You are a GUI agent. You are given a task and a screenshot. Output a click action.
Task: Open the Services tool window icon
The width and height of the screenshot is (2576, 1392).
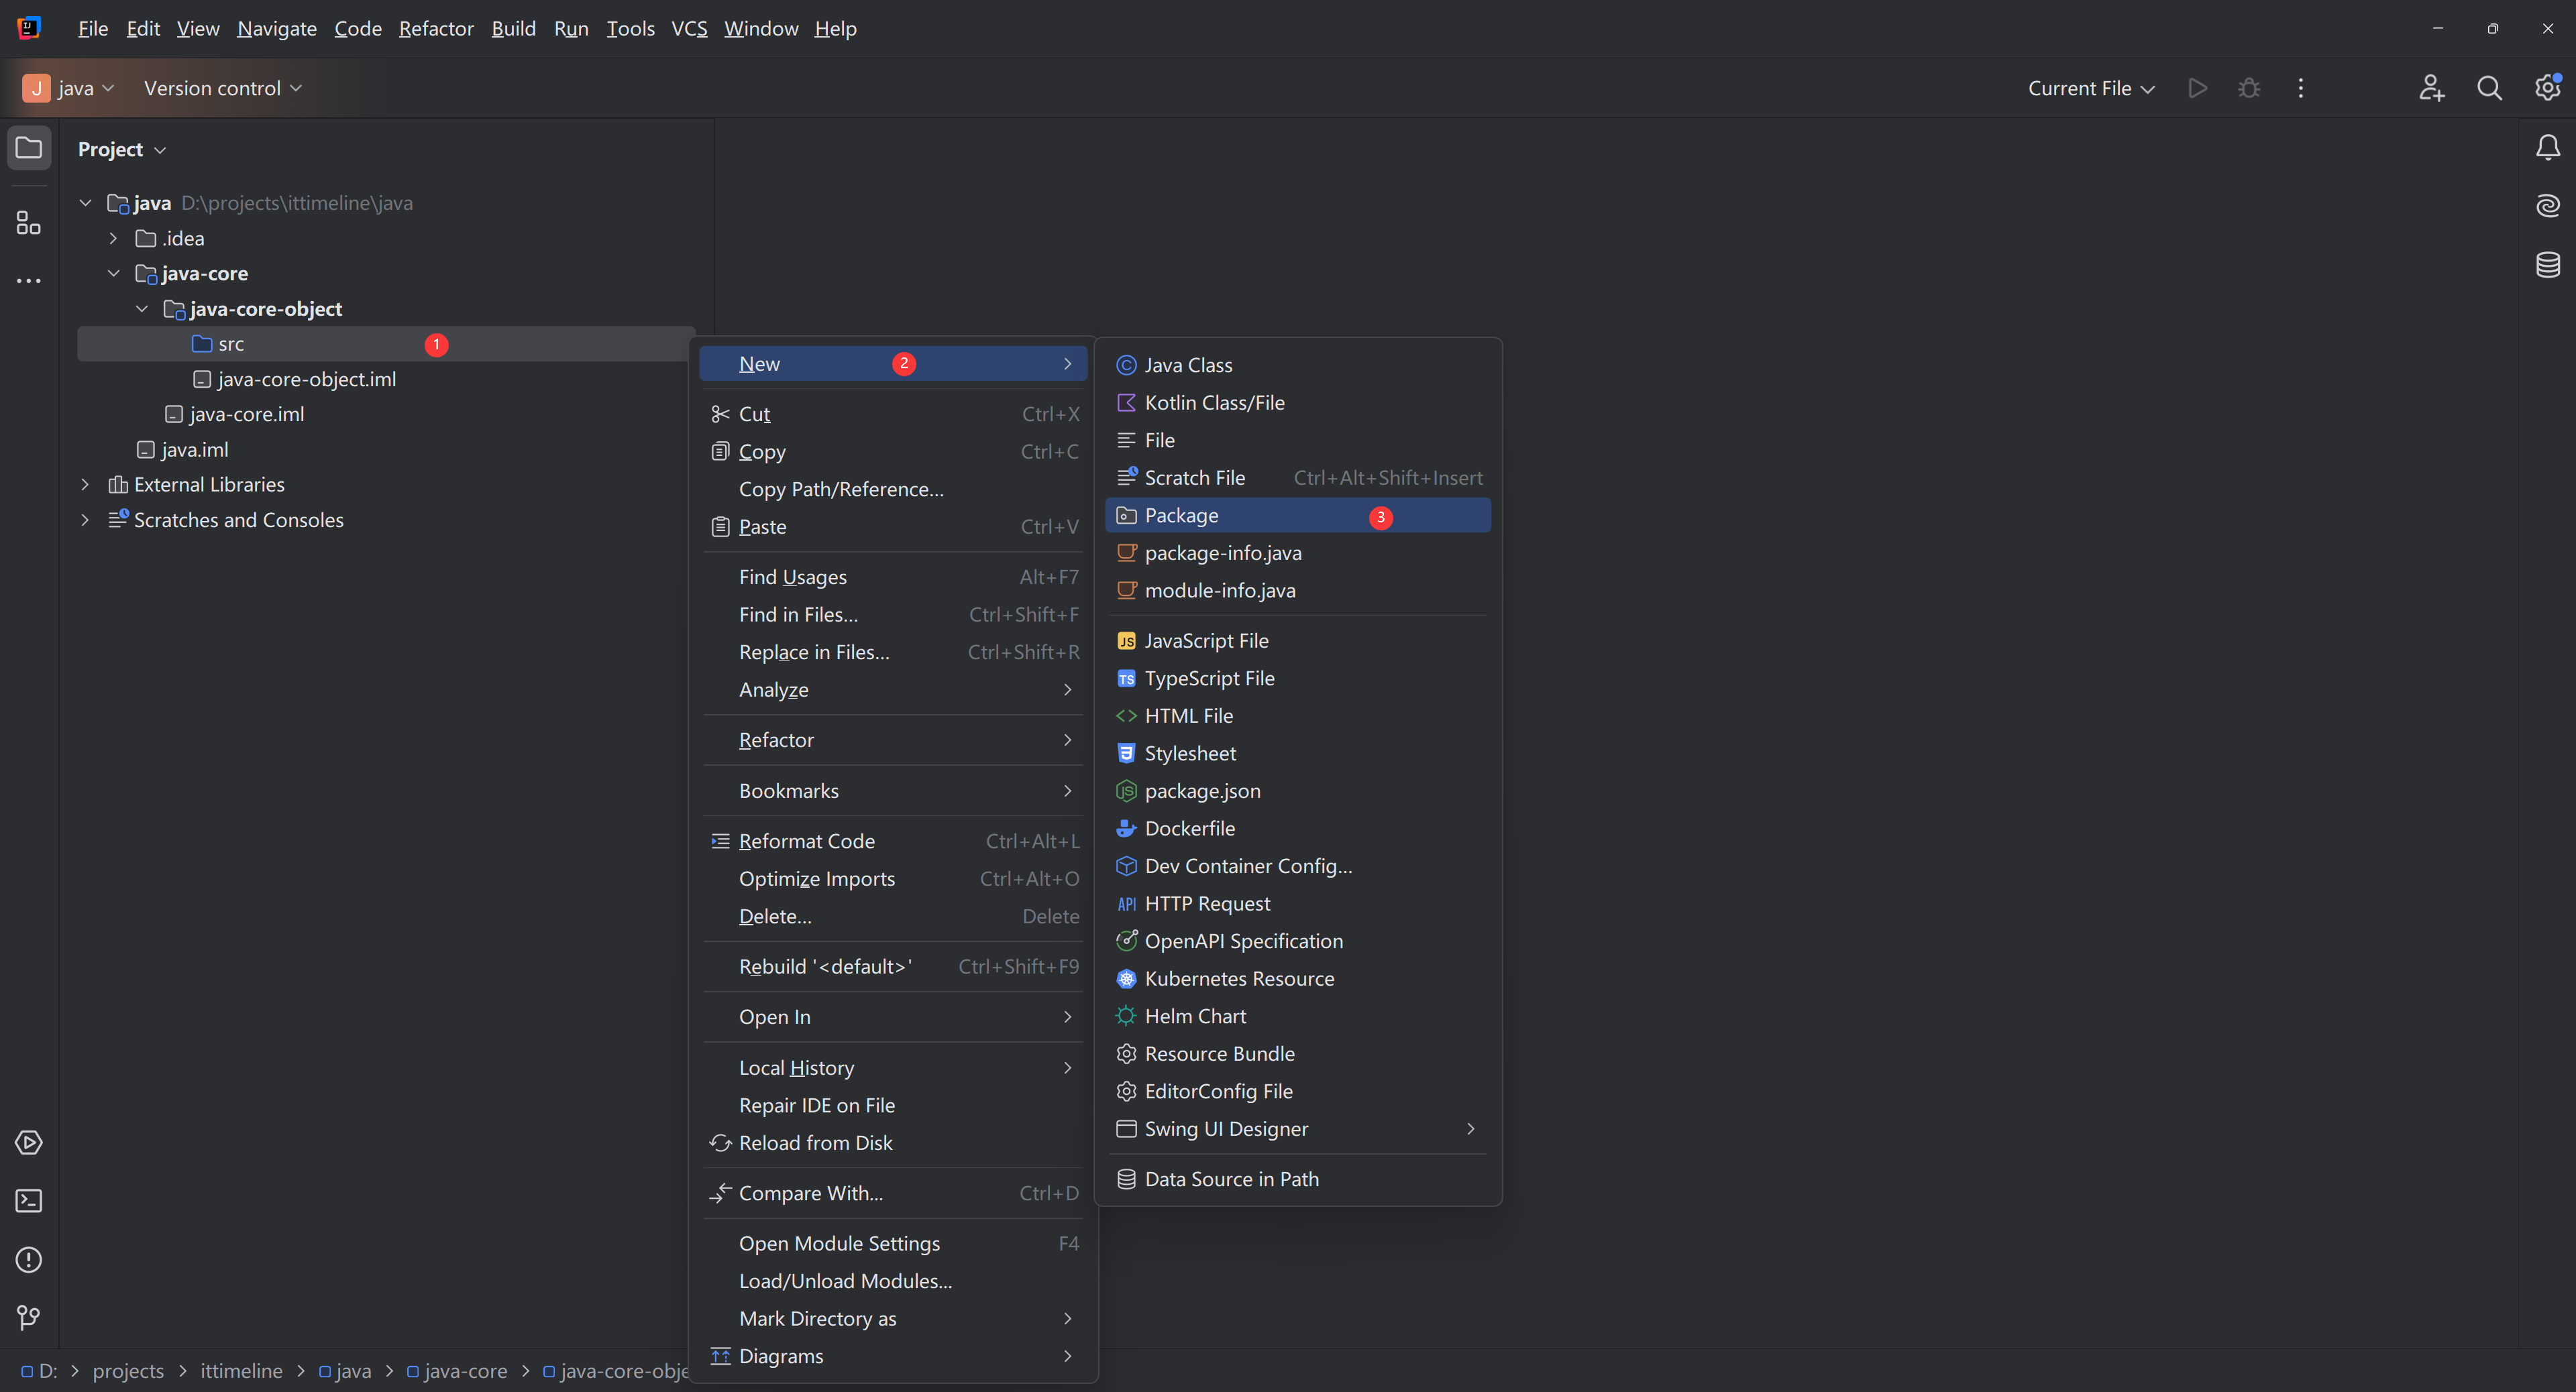tap(28, 1142)
